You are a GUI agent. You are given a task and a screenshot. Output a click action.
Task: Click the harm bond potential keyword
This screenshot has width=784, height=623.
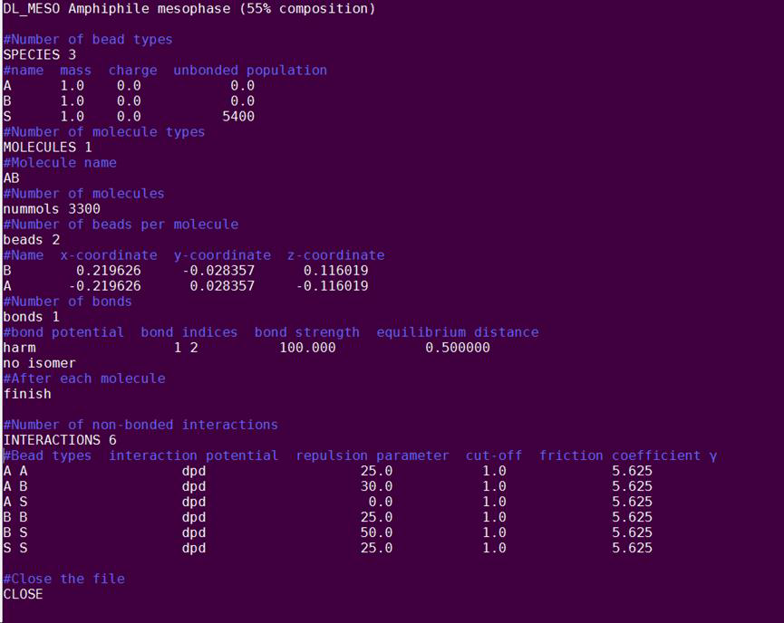(x=20, y=348)
